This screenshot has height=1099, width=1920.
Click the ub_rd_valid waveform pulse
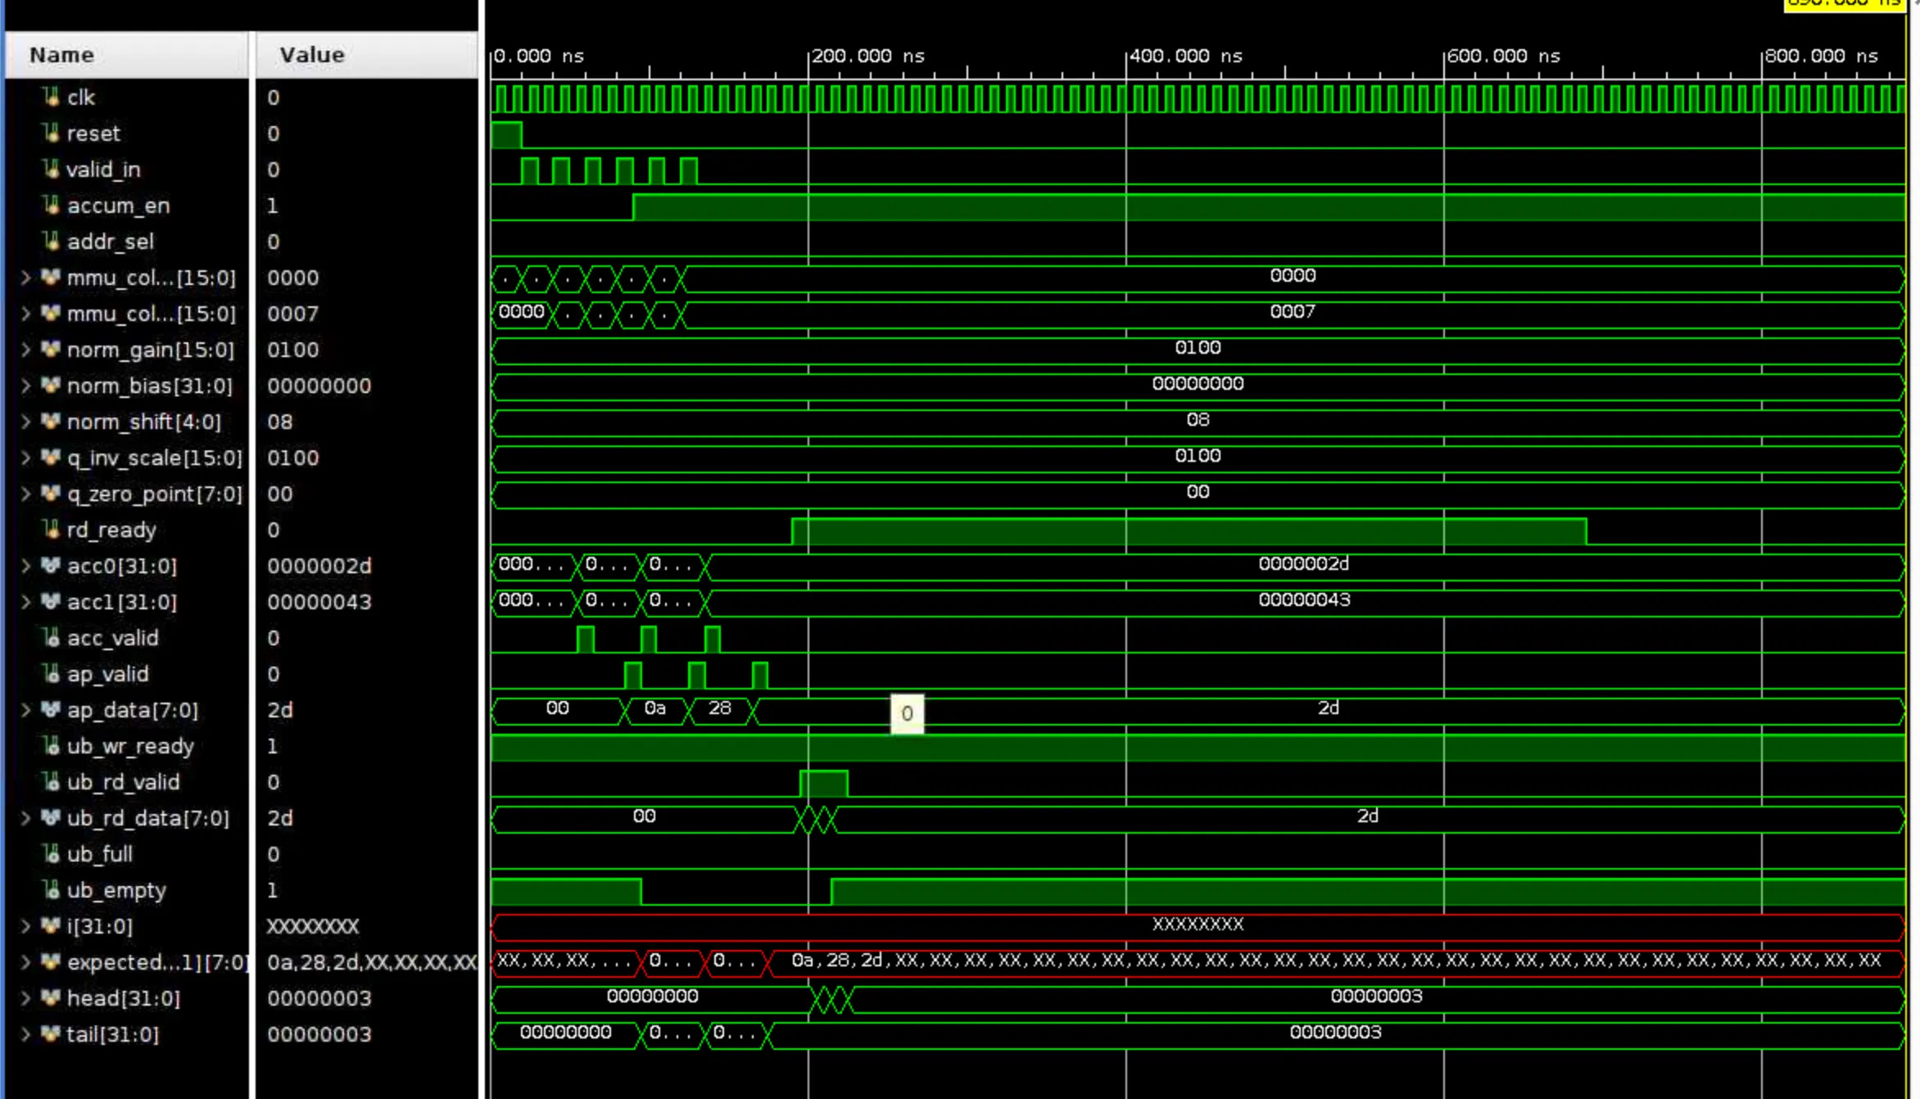[823, 783]
